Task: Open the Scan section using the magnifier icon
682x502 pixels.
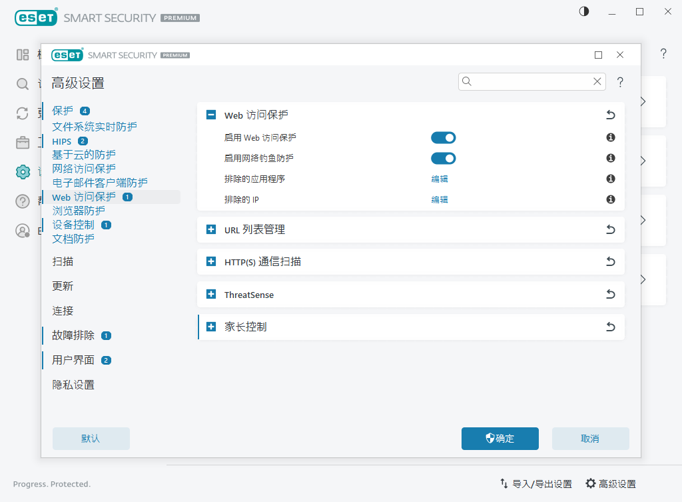Action: tap(23, 84)
